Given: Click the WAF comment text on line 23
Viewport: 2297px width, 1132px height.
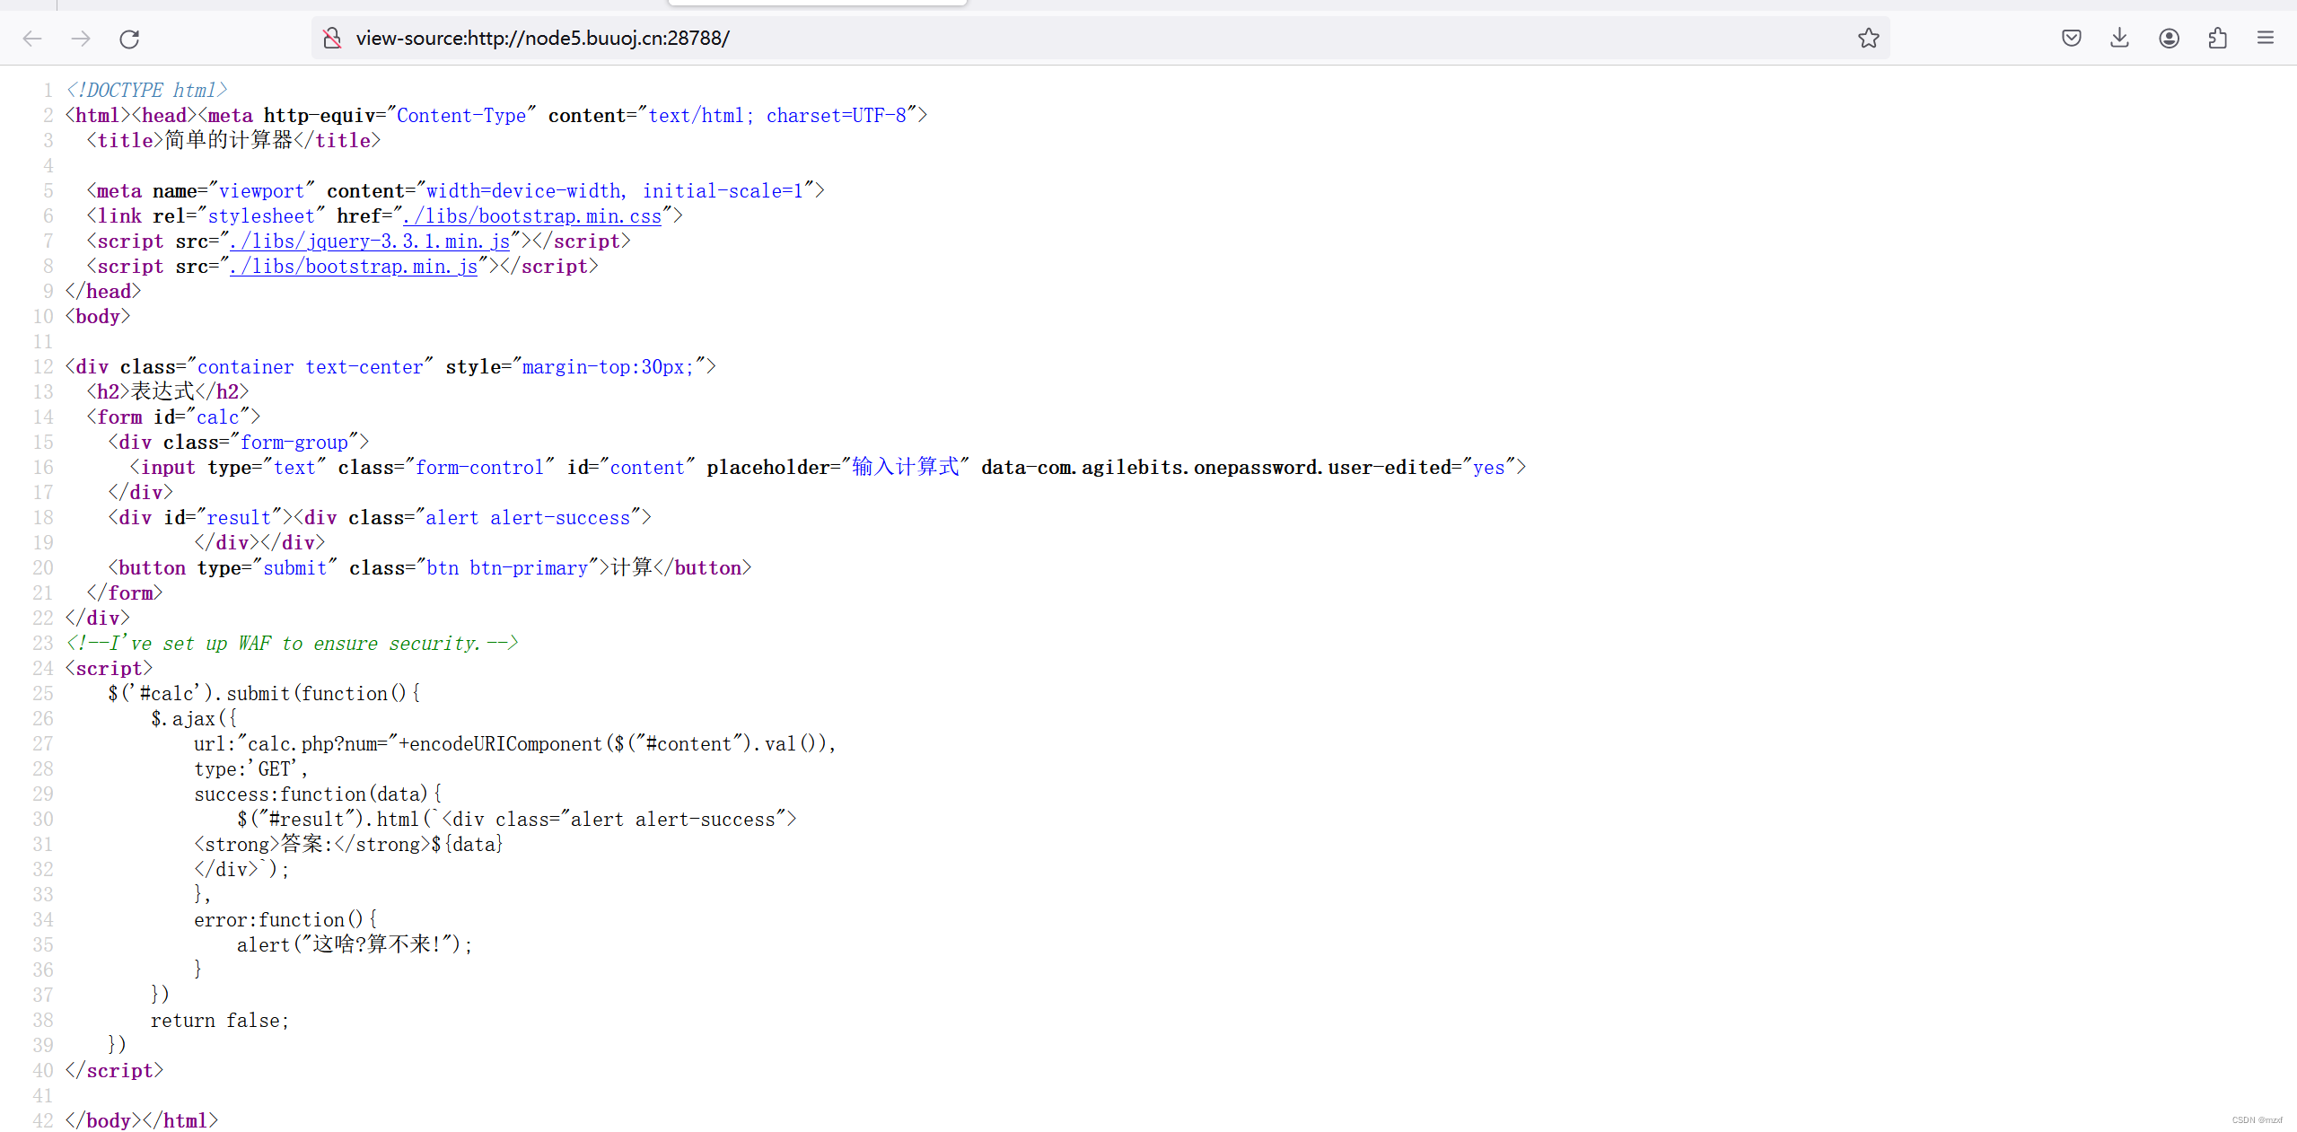Looking at the screenshot, I should [x=291, y=643].
